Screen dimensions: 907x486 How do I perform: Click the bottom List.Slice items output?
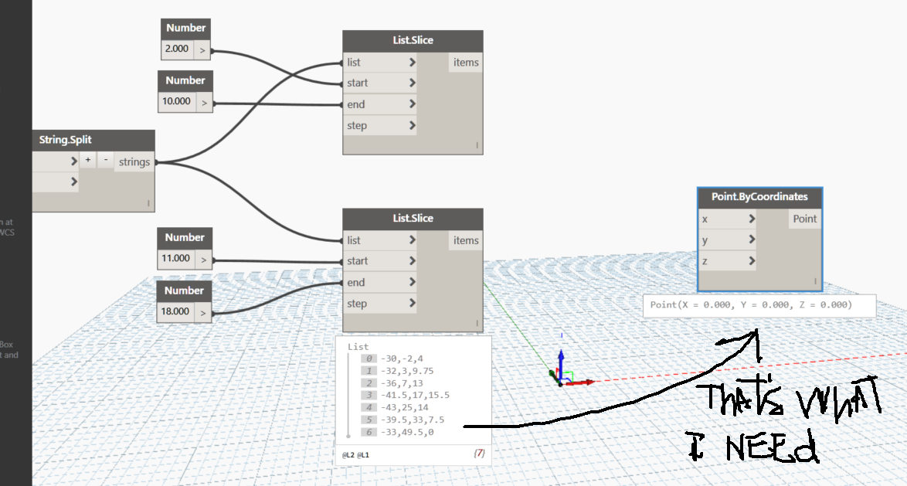coord(466,241)
